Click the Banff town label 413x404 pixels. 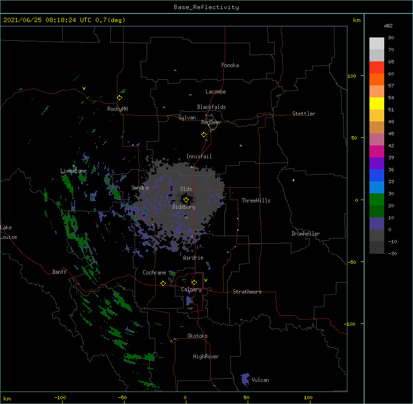pos(59,272)
